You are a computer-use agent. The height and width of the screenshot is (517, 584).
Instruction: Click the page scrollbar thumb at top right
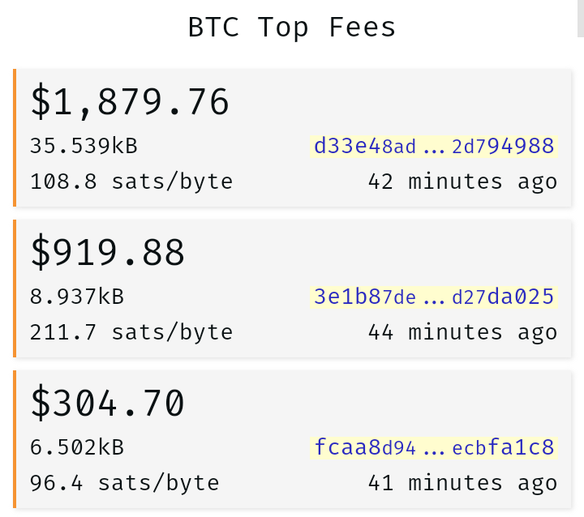(x=581, y=19)
